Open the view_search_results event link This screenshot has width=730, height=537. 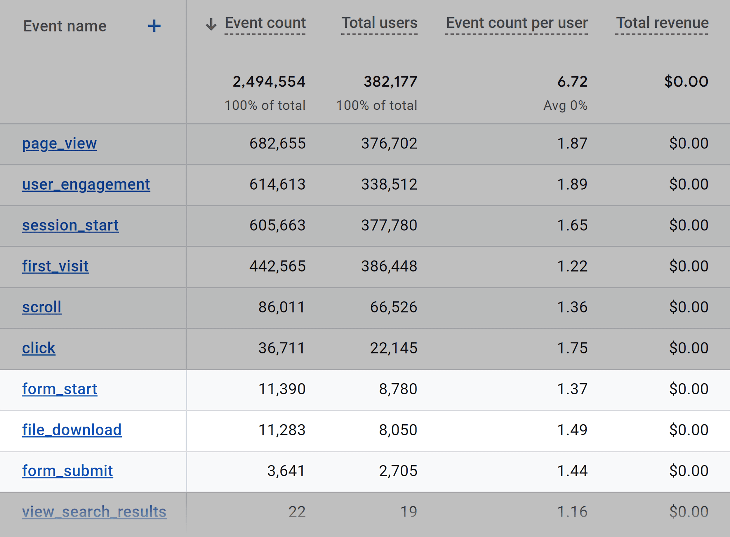[x=94, y=512]
